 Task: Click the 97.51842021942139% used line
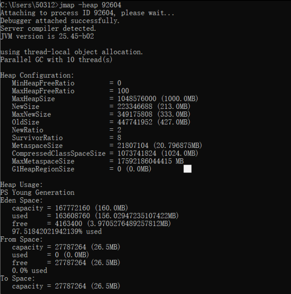pyautogui.click(x=57, y=231)
